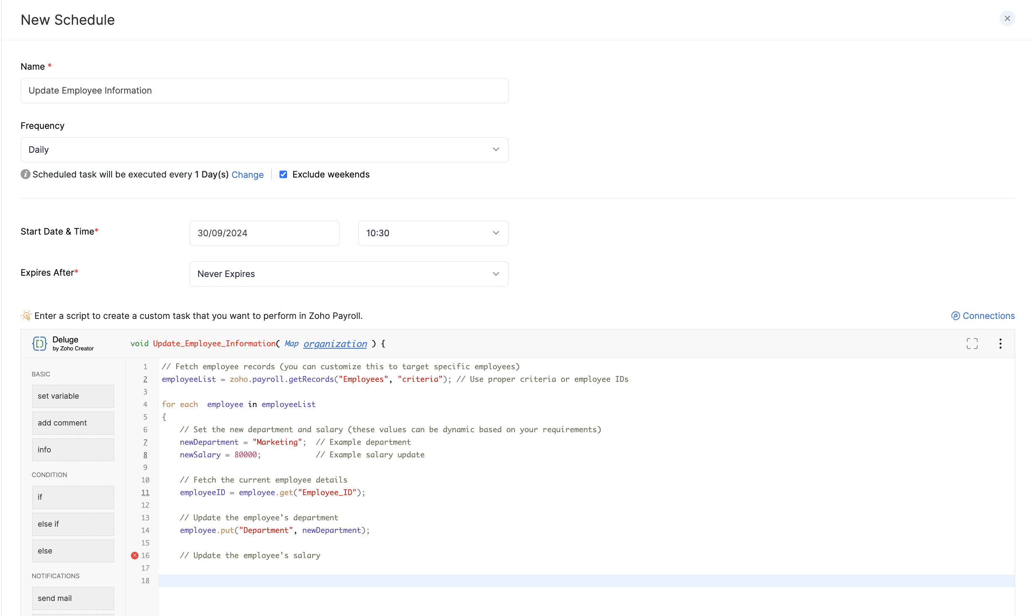Click the Change link for execution interval
This screenshot has width=1034, height=616.
click(x=248, y=175)
